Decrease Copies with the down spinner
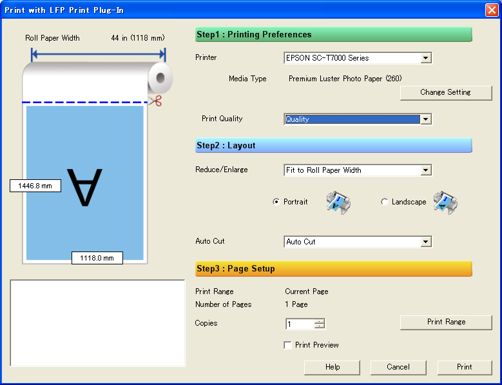Screen dimensions: 502x385 pyautogui.click(x=319, y=326)
